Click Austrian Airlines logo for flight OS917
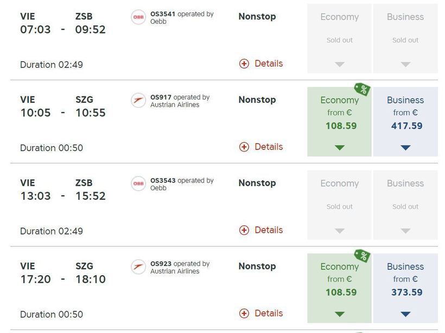Image resolution: width=445 pixels, height=333 pixels. (138, 101)
